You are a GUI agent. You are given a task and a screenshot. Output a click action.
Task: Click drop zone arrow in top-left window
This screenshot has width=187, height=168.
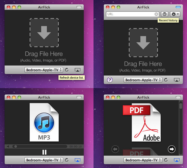point(44,32)
